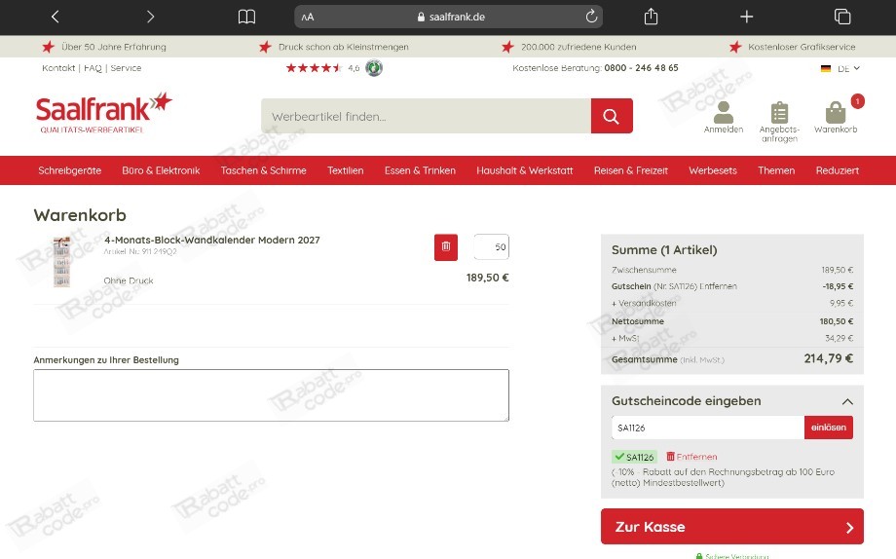
Task: Click Kostenloser Grafikservice banner text
Action: [x=802, y=47]
